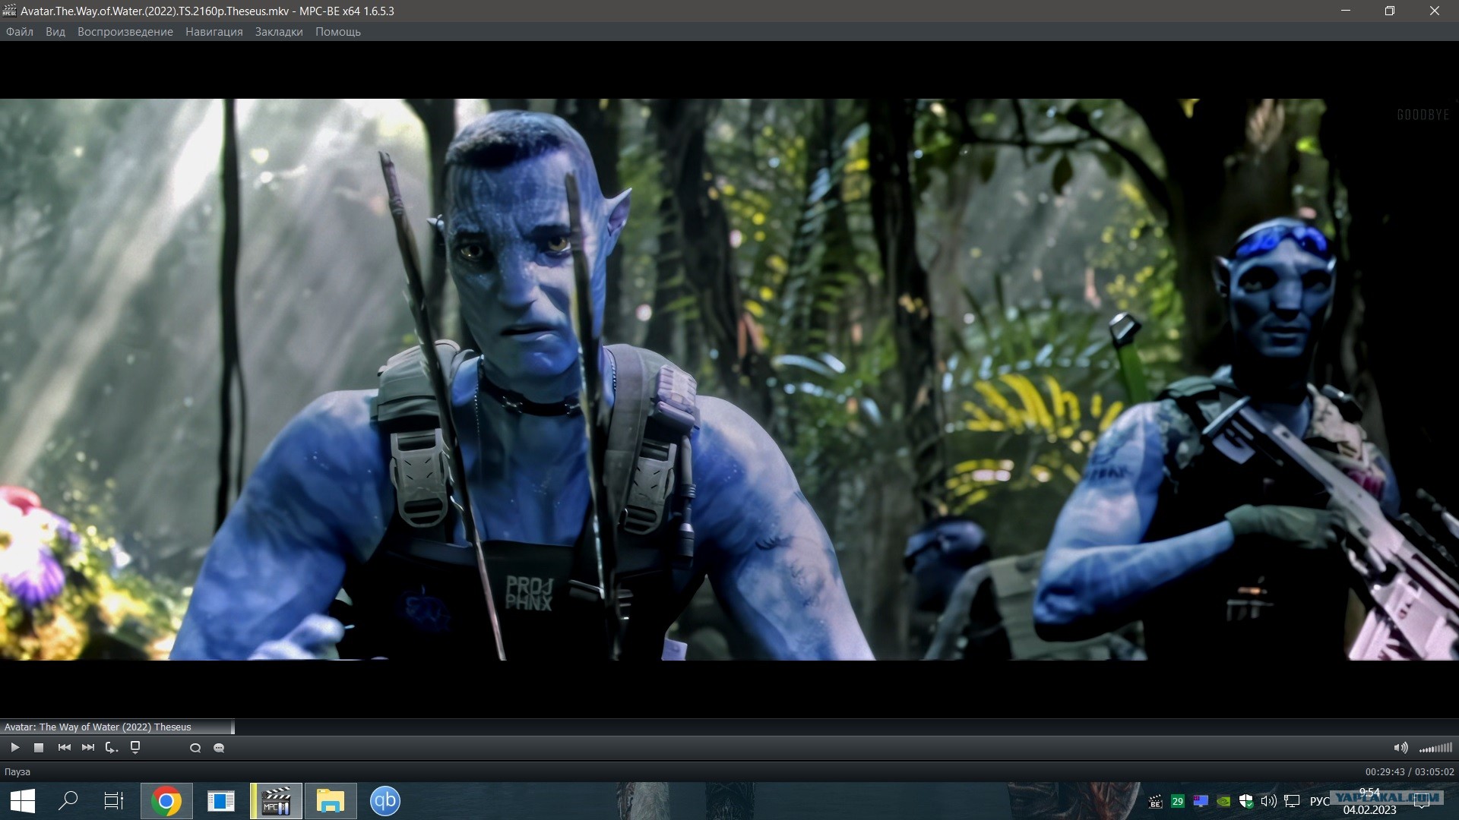Open the Вид menu
This screenshot has height=820, width=1459.
[x=55, y=32]
